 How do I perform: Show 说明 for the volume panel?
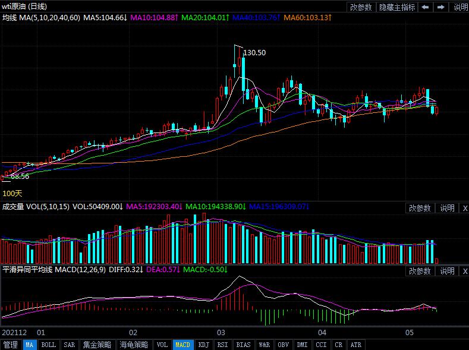point(447,208)
